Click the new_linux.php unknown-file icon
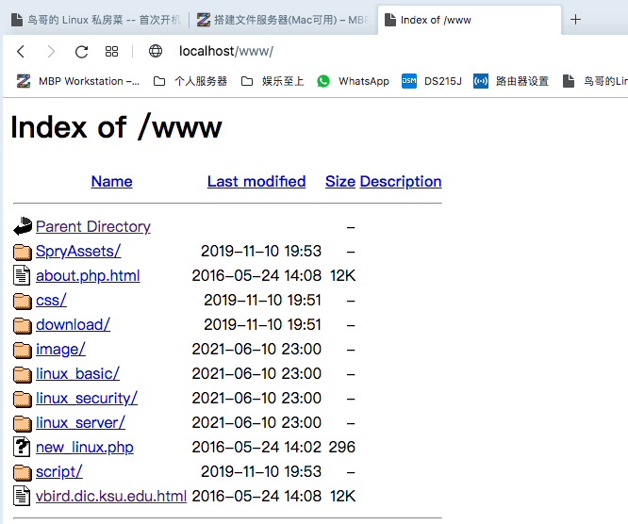 (x=22, y=447)
